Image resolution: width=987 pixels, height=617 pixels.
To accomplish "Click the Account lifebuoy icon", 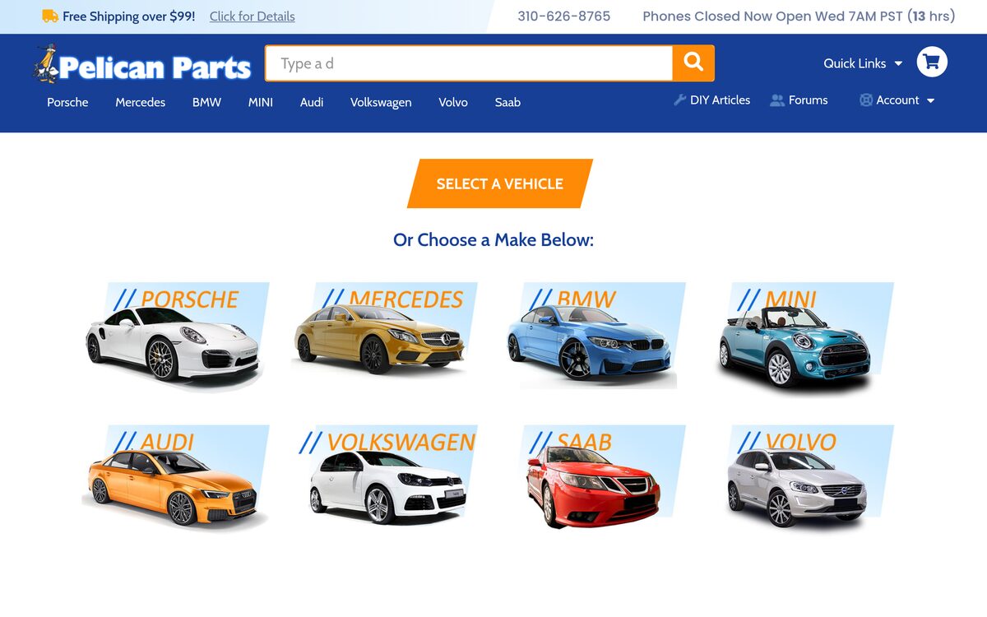I will pyautogui.click(x=866, y=100).
